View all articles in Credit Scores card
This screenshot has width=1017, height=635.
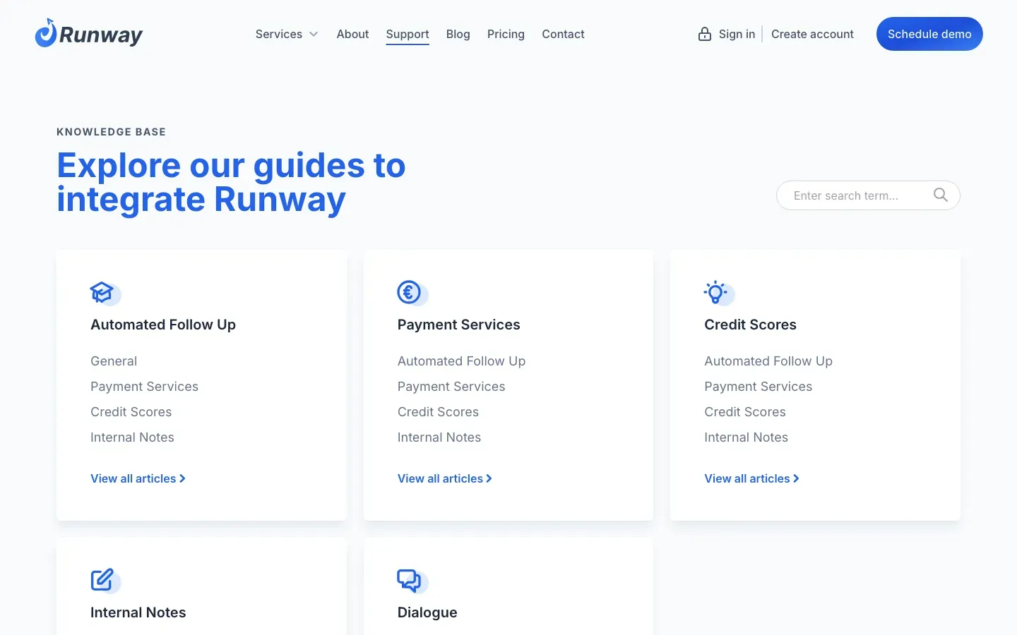pos(751,478)
